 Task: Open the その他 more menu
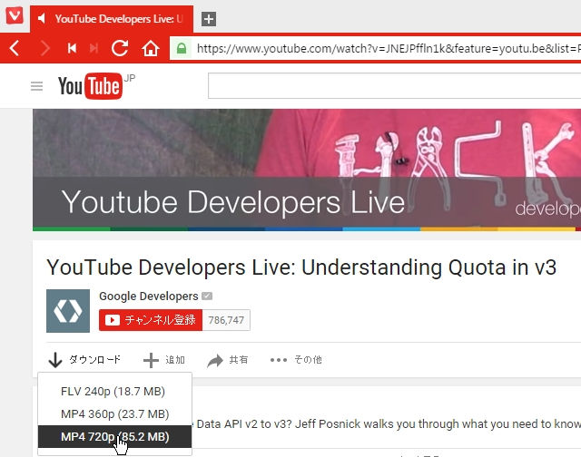(x=296, y=360)
